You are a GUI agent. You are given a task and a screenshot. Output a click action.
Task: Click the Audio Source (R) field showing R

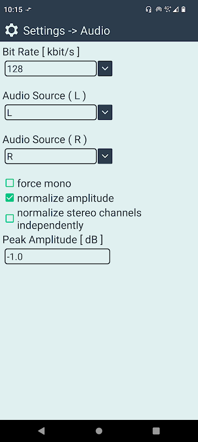click(x=51, y=156)
